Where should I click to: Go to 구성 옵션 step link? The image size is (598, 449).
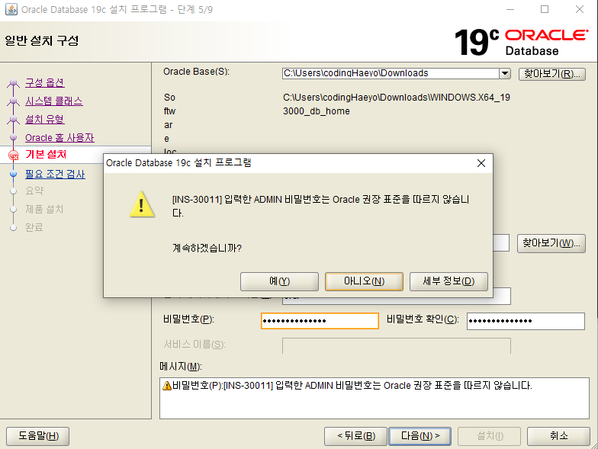44,82
